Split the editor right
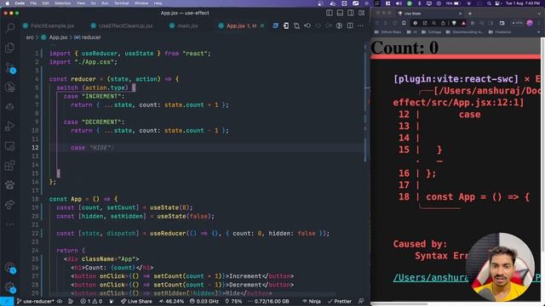545x306 pixels. pos(350,25)
